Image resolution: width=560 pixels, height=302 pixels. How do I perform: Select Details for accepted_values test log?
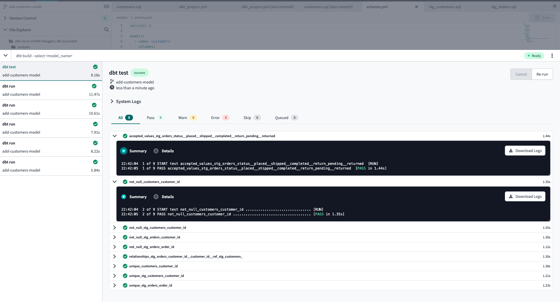click(x=156, y=151)
